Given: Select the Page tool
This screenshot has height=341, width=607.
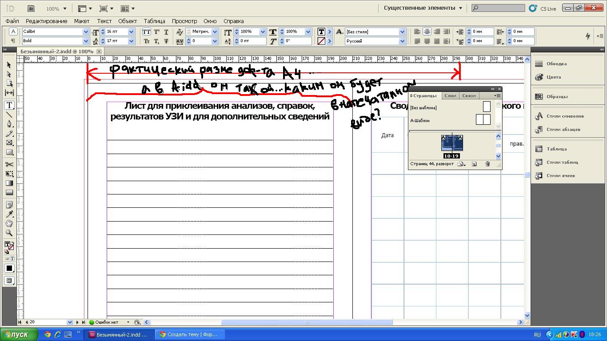Looking at the screenshot, I should [9, 83].
